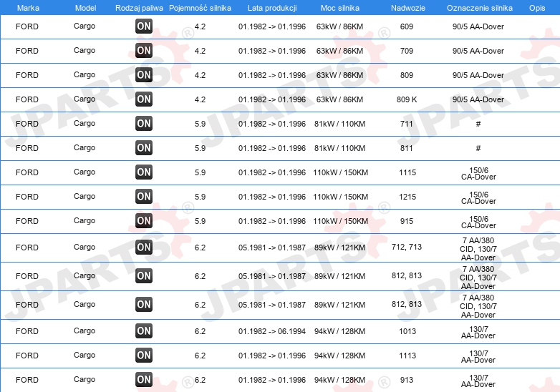The height and width of the screenshot is (392, 560).
Task: Click 130/7 AA-Dover in the 1013 row
Action: [478, 332]
